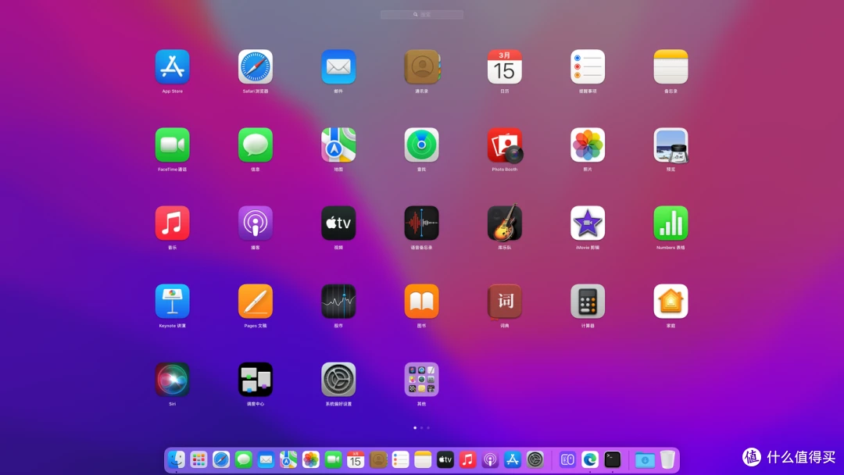Viewport: 844px width, 475px height.
Task: Open Reminders from the Dock
Action: pyautogui.click(x=400, y=459)
